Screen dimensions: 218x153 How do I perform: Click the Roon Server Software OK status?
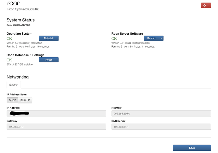click(114, 38)
